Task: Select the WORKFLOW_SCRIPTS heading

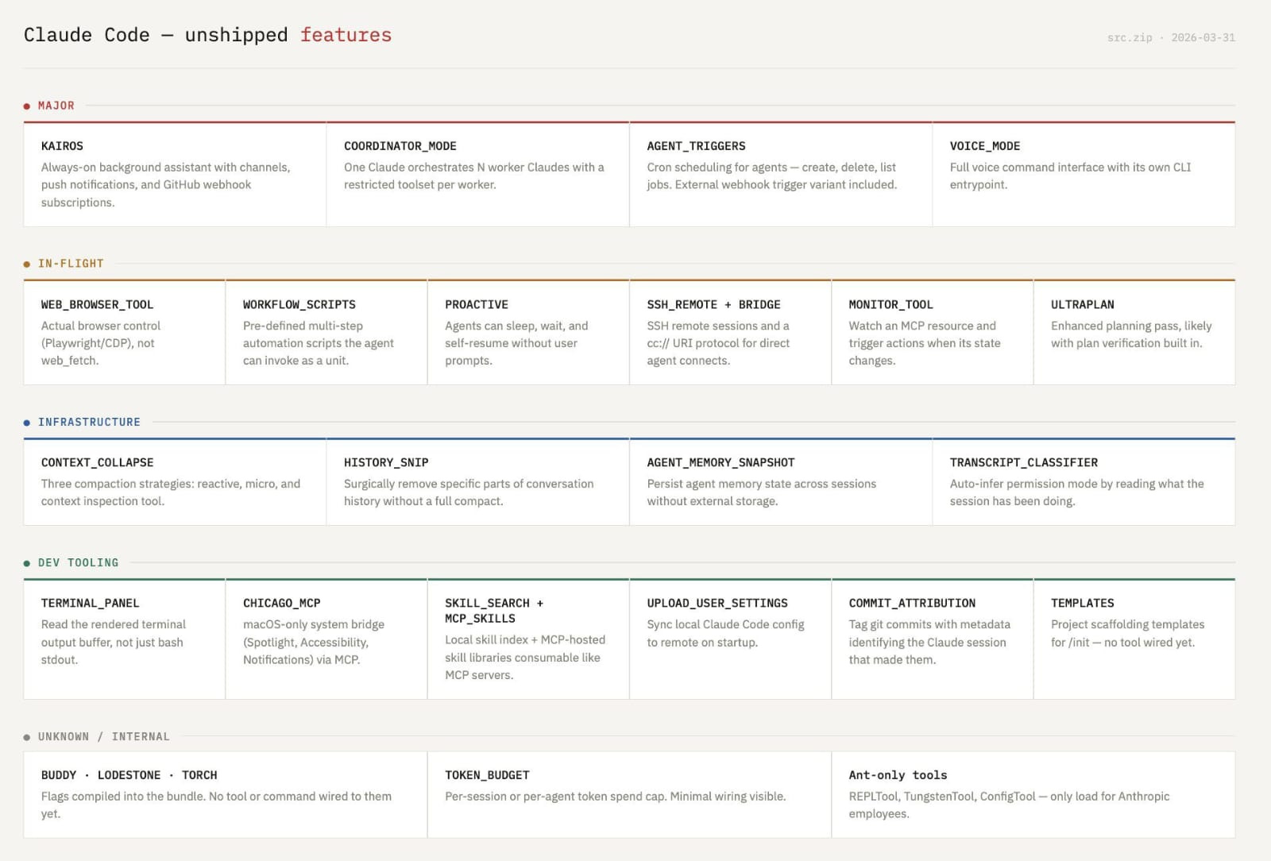Action: [299, 304]
